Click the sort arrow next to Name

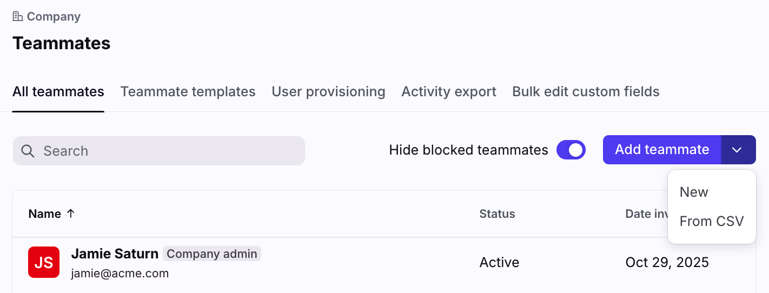click(70, 214)
